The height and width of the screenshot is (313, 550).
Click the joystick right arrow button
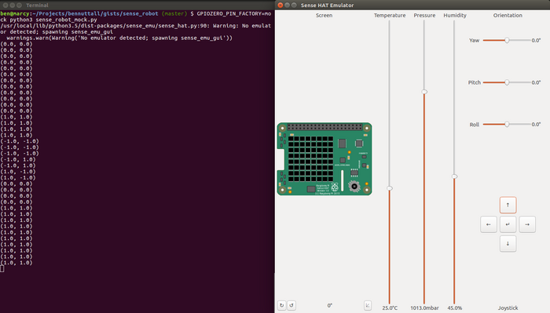(527, 224)
